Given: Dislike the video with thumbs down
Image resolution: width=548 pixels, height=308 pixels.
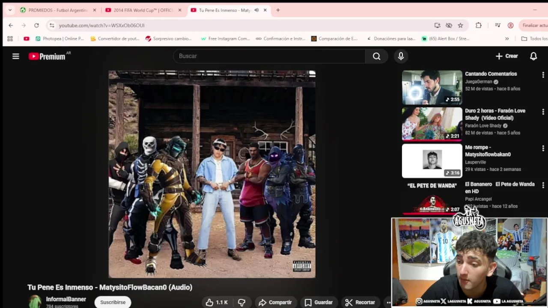Looking at the screenshot, I should 241,302.
